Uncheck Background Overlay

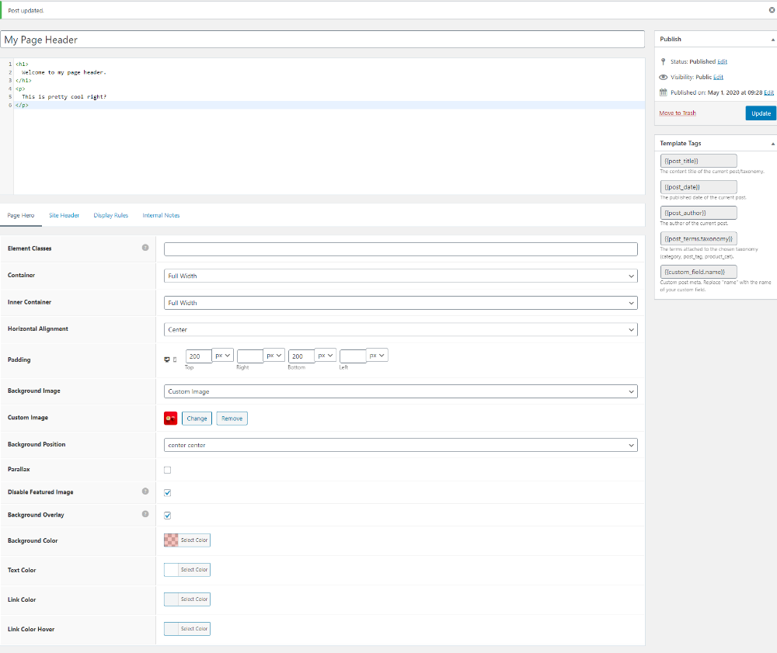pyautogui.click(x=168, y=516)
